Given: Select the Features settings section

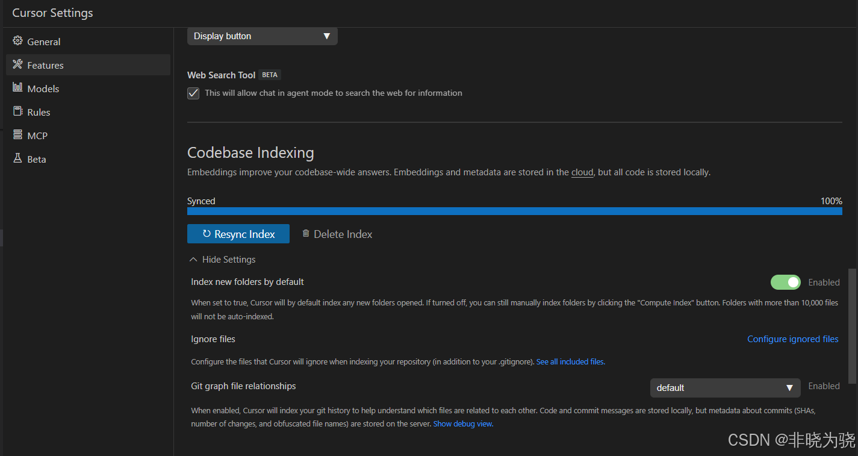Looking at the screenshot, I should pyautogui.click(x=88, y=65).
